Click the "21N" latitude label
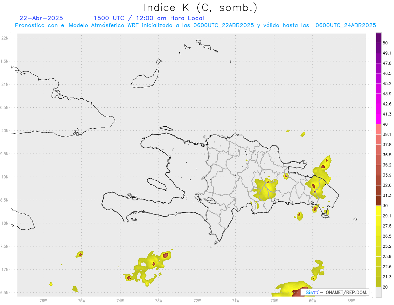Screen dimensions: 394x305 (x=5, y=84)
